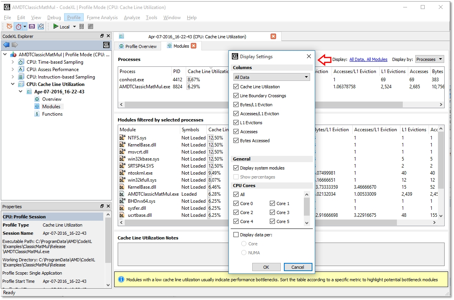Select the stopwatch Profile mode icon

pos(18,27)
